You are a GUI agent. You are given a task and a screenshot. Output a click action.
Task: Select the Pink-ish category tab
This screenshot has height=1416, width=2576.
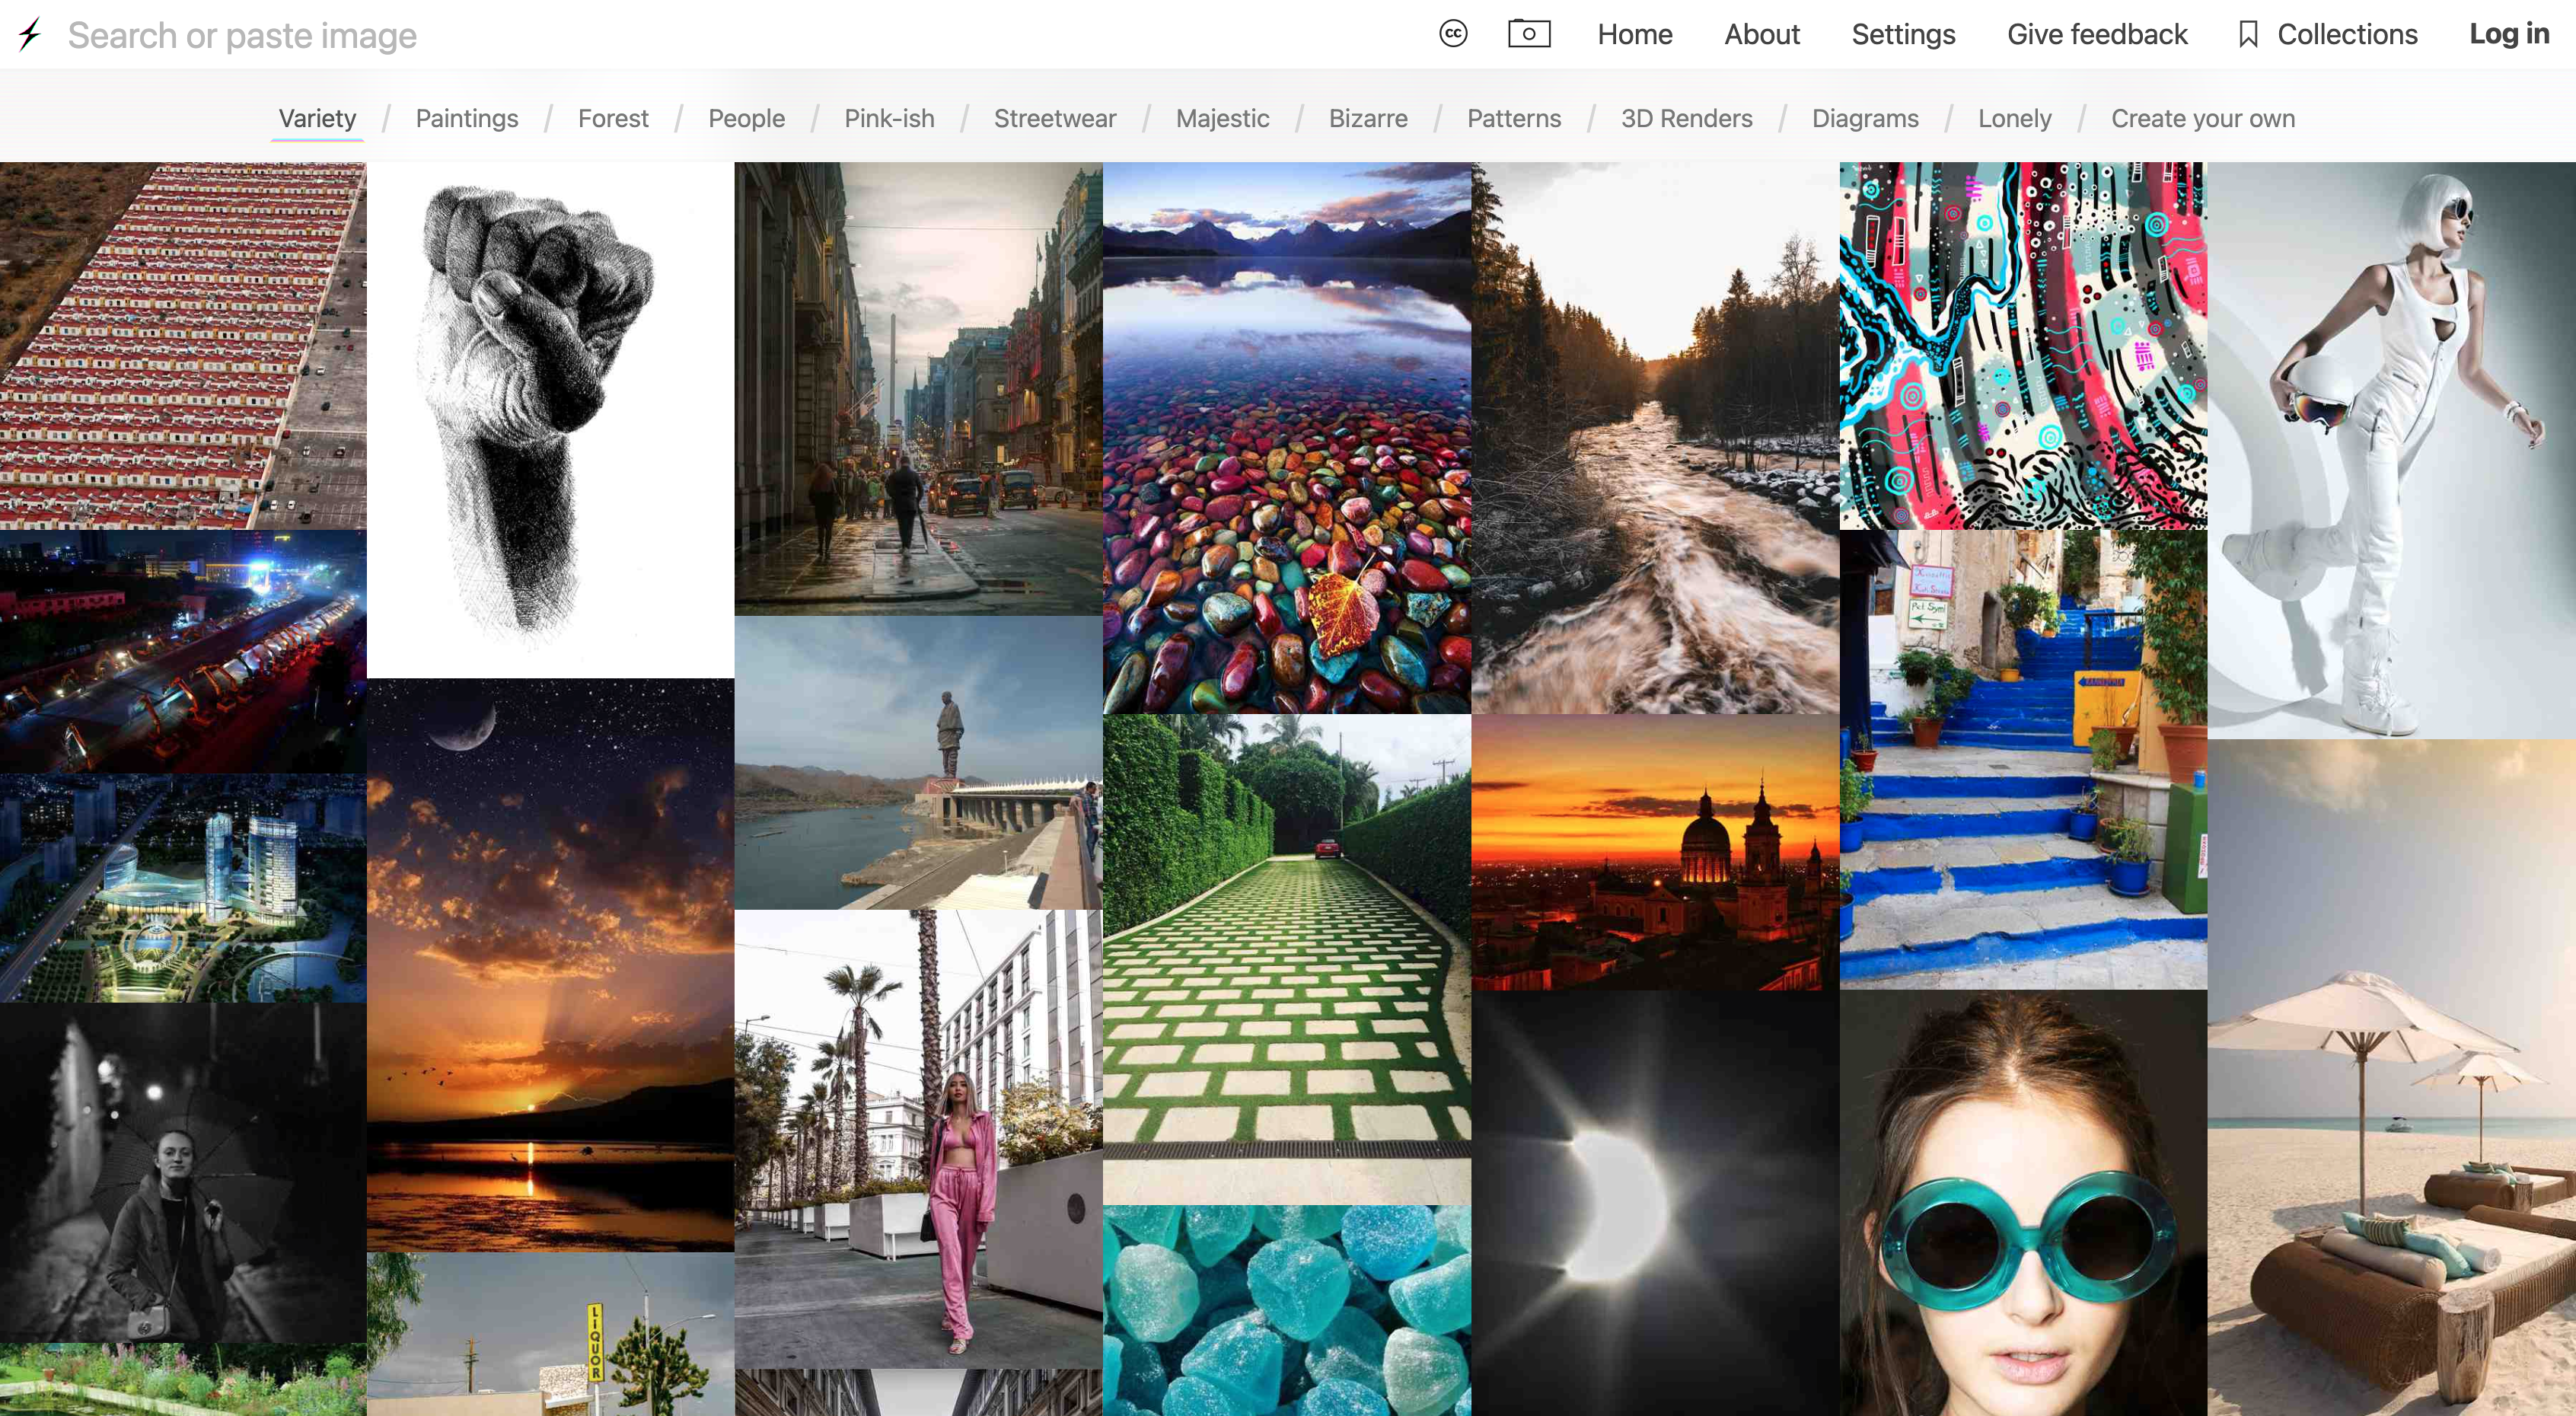tap(889, 118)
